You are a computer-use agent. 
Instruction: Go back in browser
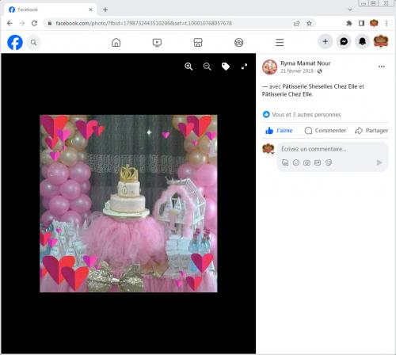10,23
